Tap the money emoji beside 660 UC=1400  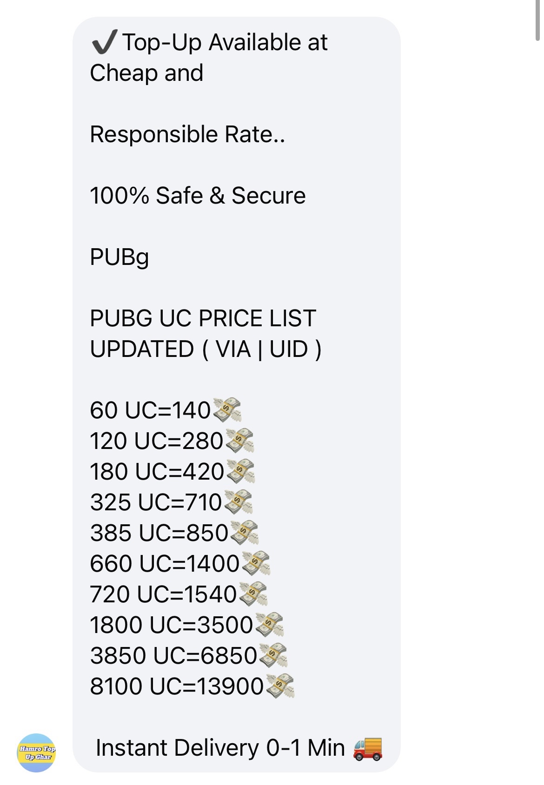click(255, 563)
